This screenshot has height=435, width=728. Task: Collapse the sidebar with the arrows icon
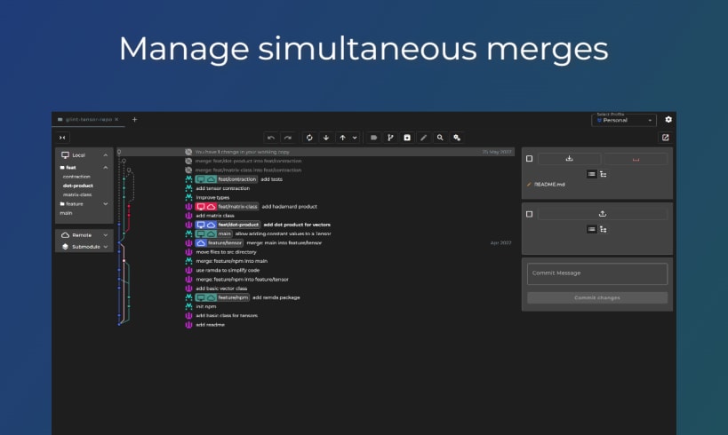click(x=62, y=138)
